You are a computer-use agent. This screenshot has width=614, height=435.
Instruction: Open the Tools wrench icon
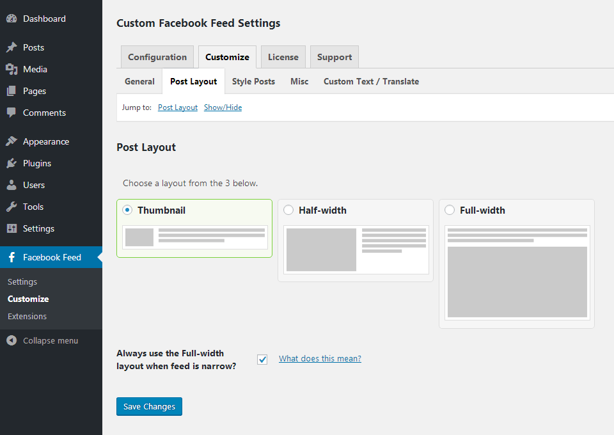(x=12, y=207)
